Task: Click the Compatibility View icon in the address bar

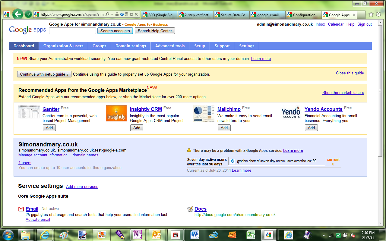Action: (127, 14)
